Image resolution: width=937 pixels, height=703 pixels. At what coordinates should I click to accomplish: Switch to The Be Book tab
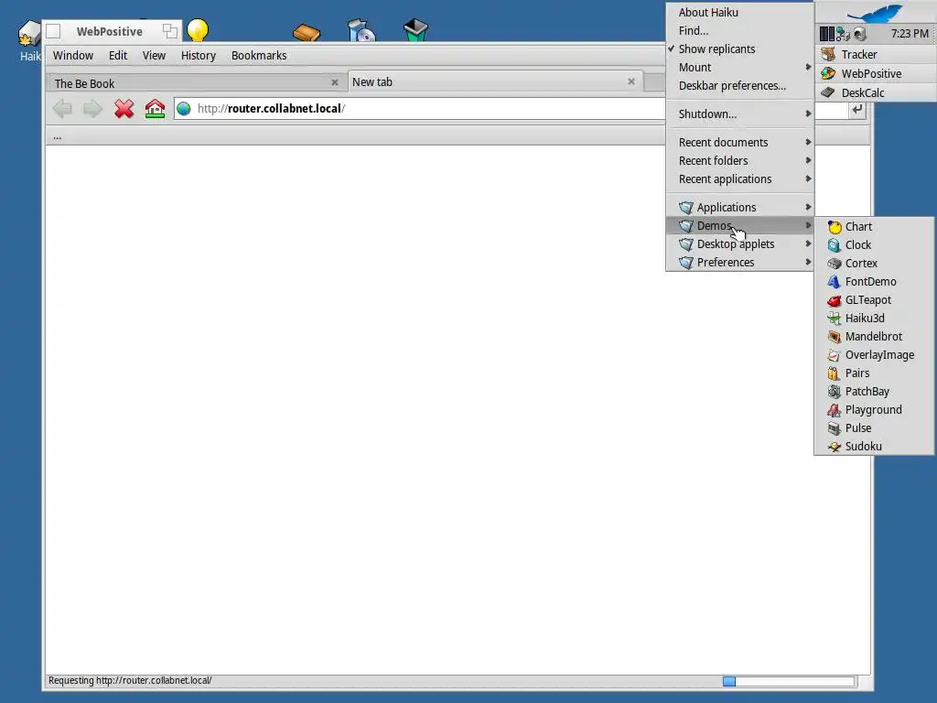[x=196, y=83]
